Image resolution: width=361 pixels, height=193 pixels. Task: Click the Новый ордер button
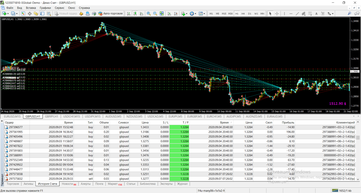pyautogui.click(x=66, y=13)
